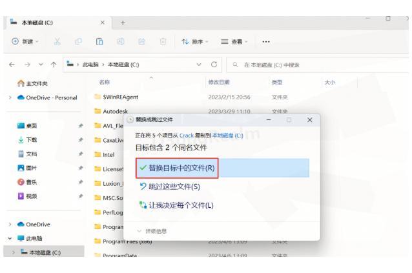
Task: Collapse the 此电脑 tree node
Action: pyautogui.click(x=10, y=238)
